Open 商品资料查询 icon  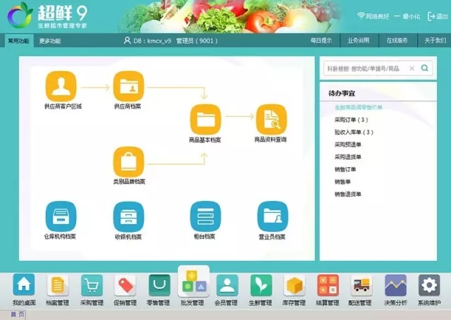[x=271, y=120]
